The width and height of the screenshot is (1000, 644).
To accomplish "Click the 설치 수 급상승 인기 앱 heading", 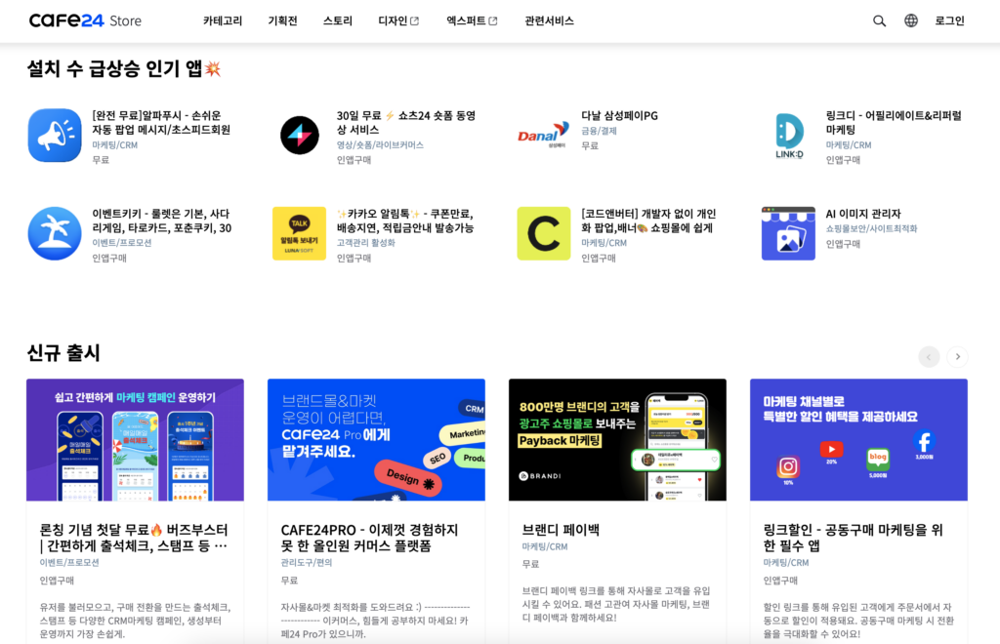I will 124,68.
